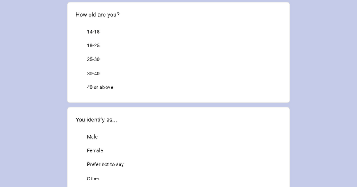Decline to state gender identity

pos(105,164)
